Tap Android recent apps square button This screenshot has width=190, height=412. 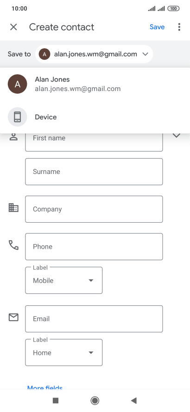(x=55, y=400)
